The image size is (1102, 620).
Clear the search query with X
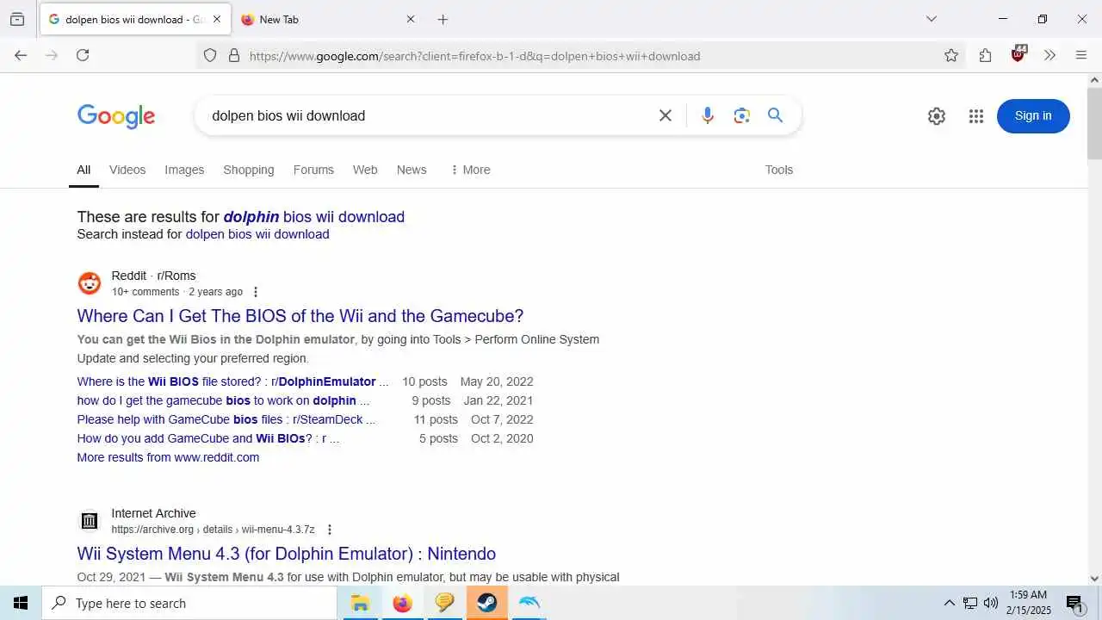click(666, 115)
